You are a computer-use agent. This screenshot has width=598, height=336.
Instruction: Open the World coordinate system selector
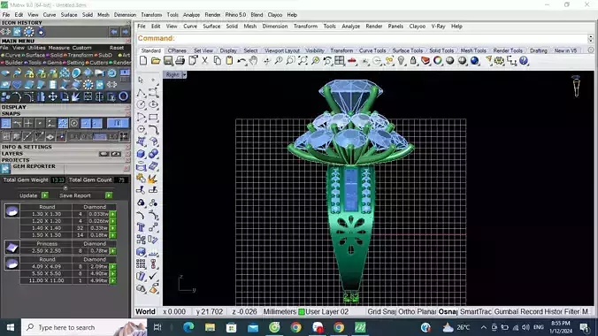coord(146,311)
